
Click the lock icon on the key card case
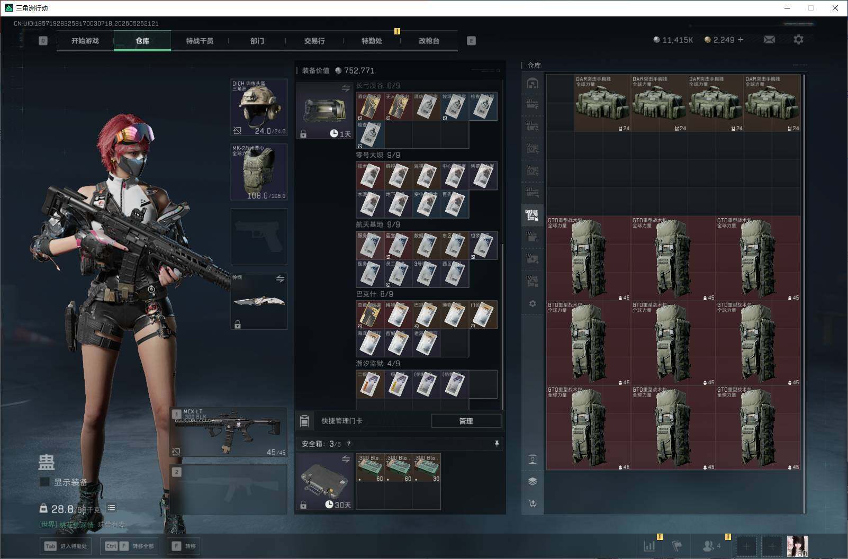pos(303,134)
